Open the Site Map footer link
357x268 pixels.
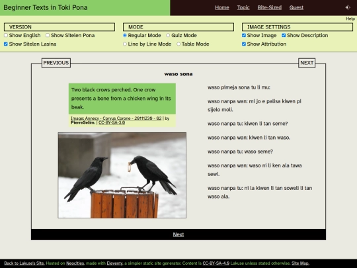pyautogui.click(x=300, y=263)
